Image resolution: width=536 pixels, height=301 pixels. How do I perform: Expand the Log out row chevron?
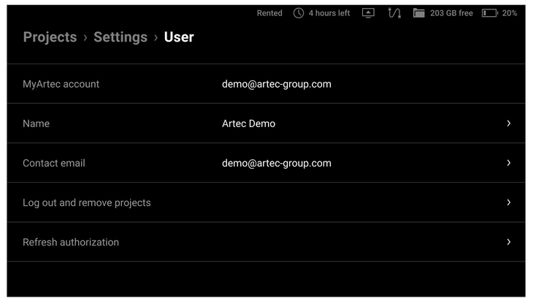(509, 202)
